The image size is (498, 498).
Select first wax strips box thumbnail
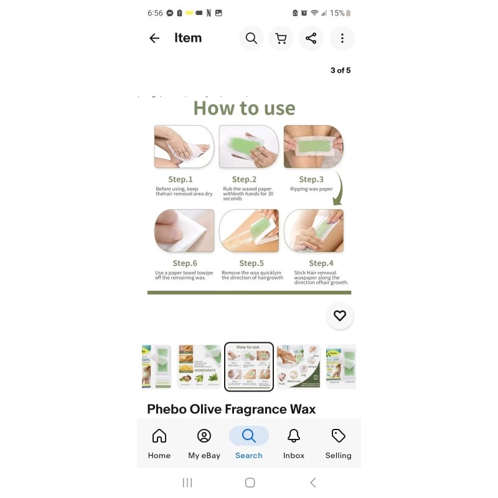pos(157,367)
